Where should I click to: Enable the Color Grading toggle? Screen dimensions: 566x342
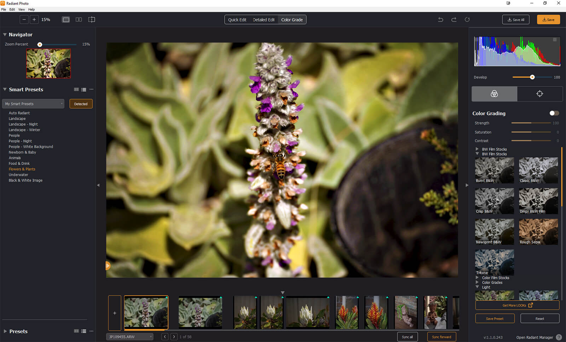click(x=554, y=113)
